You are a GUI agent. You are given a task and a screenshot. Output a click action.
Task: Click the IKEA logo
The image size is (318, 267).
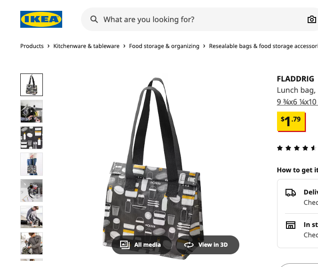[41, 19]
